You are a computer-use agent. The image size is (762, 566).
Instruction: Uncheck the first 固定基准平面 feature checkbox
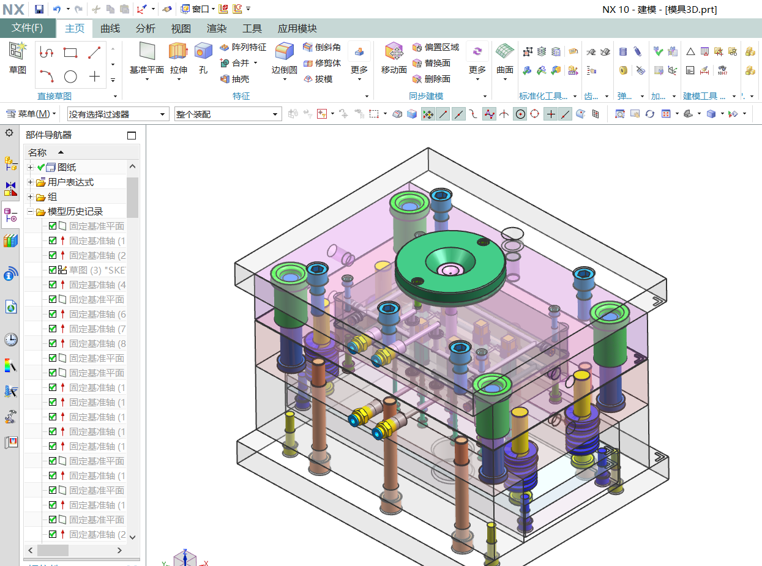pos(53,226)
